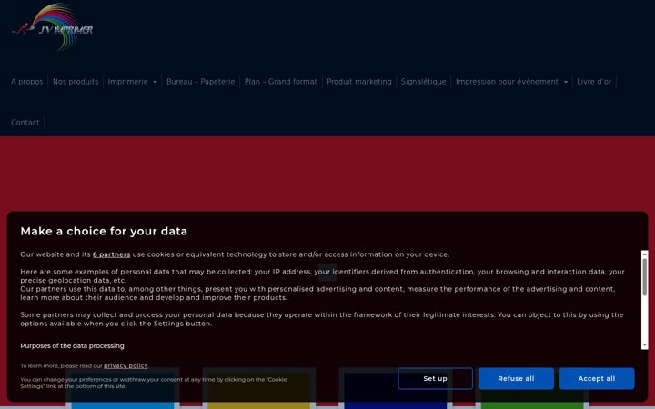Click the JV Imprimer rainbow logo

pos(52,26)
